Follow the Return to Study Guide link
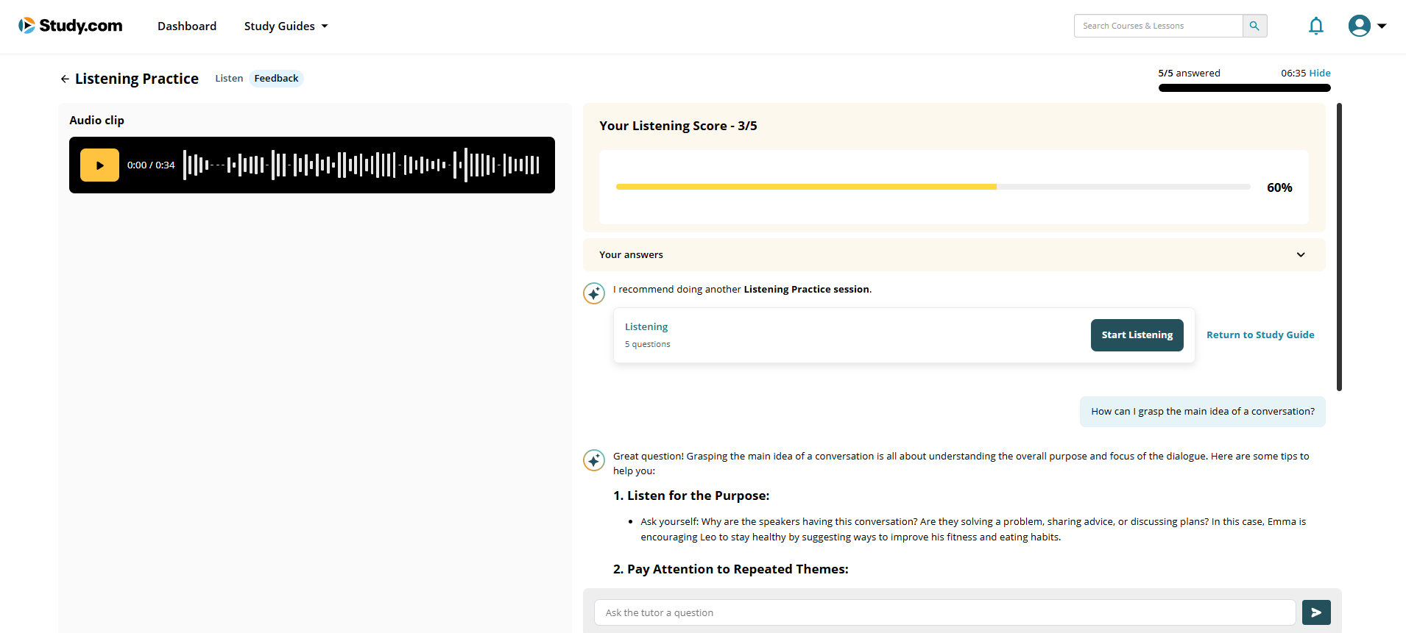 click(x=1260, y=335)
